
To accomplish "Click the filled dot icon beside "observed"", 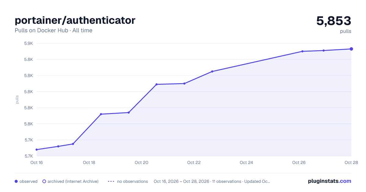I will (16, 181).
